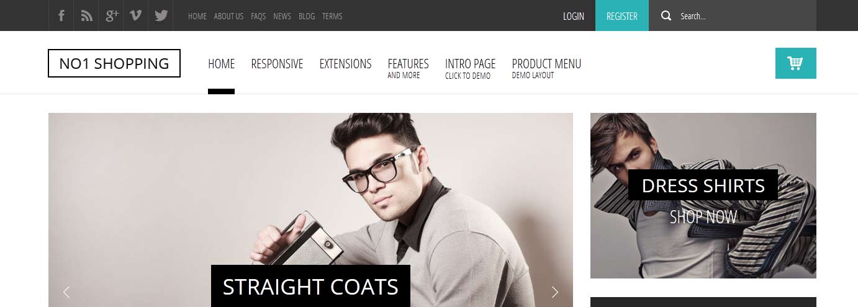
Task: Expand the Extensions menu item
Action: tap(345, 64)
